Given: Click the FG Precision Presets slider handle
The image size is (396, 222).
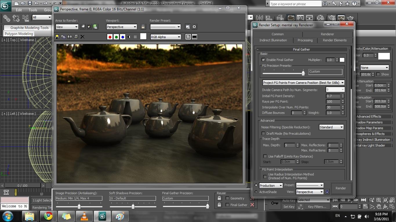Looking at the screenshot, I should coord(303,73).
